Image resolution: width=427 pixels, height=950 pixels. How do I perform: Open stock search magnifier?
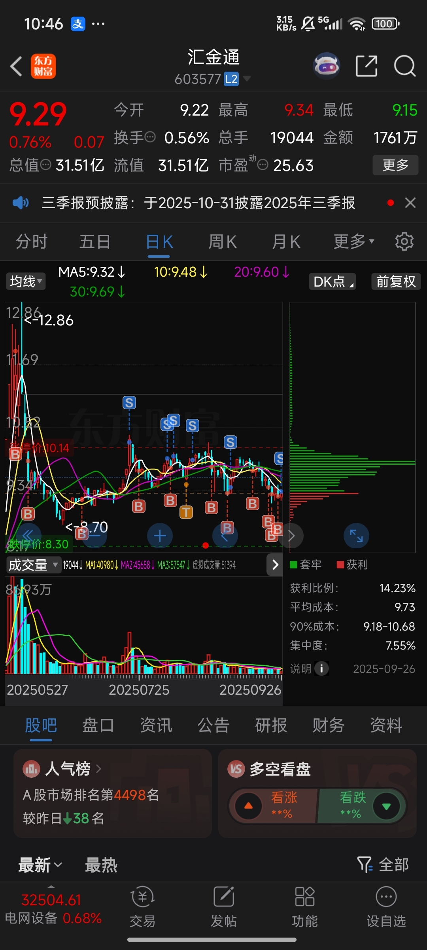click(x=405, y=66)
